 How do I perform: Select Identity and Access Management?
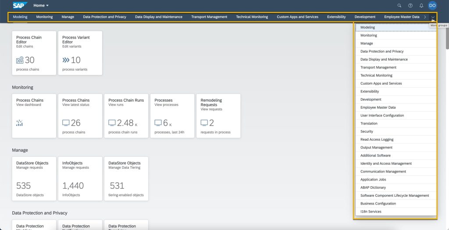(x=396, y=164)
